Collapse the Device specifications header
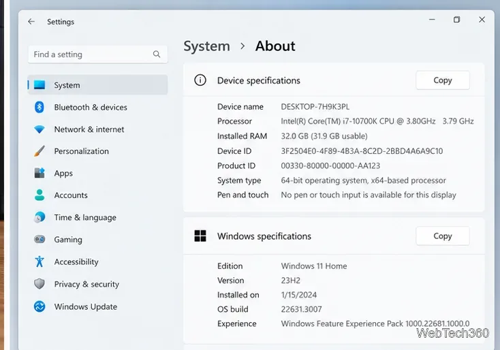 (x=334, y=80)
